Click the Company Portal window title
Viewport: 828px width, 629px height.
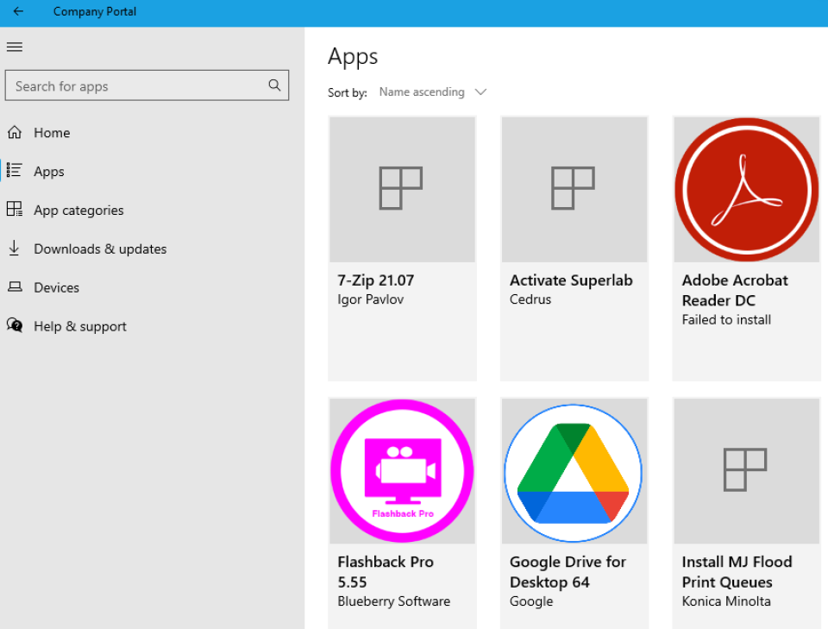tap(95, 11)
